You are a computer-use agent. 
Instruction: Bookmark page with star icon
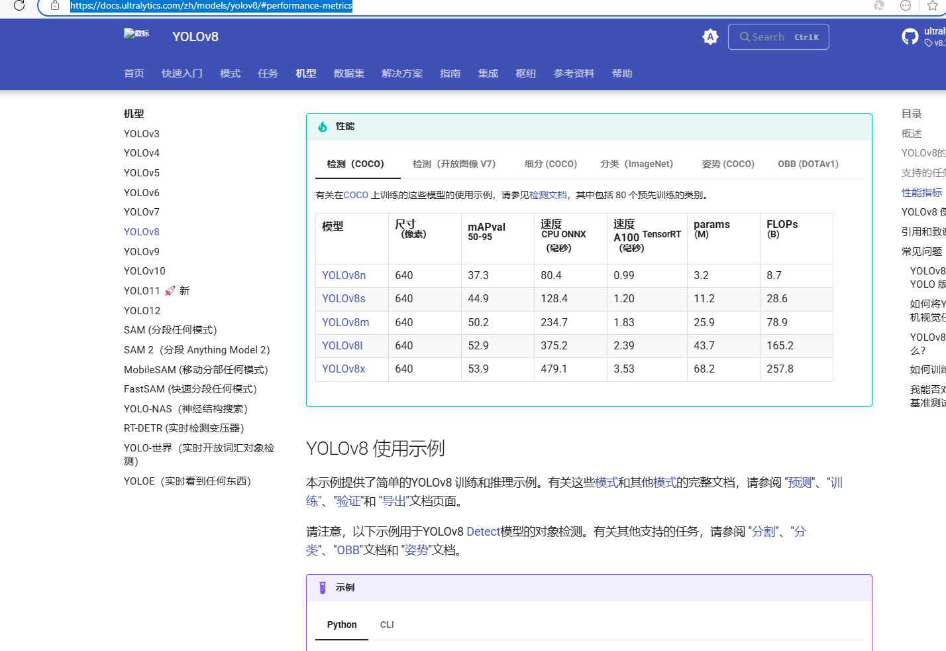[x=933, y=5]
